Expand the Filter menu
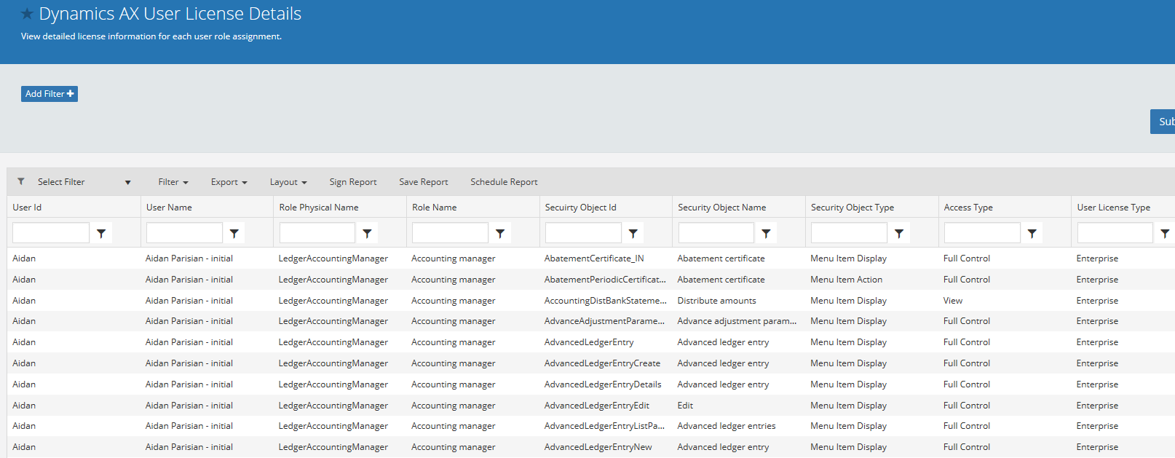 point(173,182)
